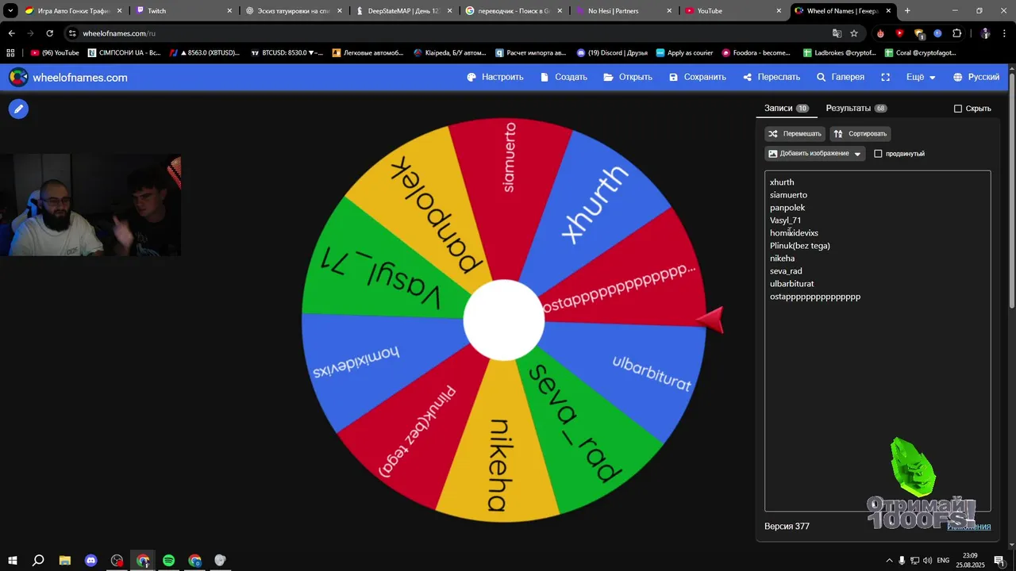Open Spotify from the taskbar
This screenshot has width=1016, height=571.
coord(168,561)
